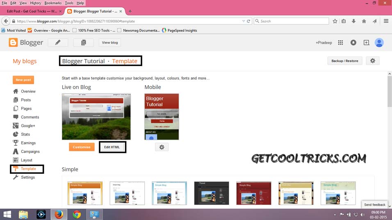The image size is (392, 220).
Task: Click the Google+ share plus icon
Action: click(366, 43)
